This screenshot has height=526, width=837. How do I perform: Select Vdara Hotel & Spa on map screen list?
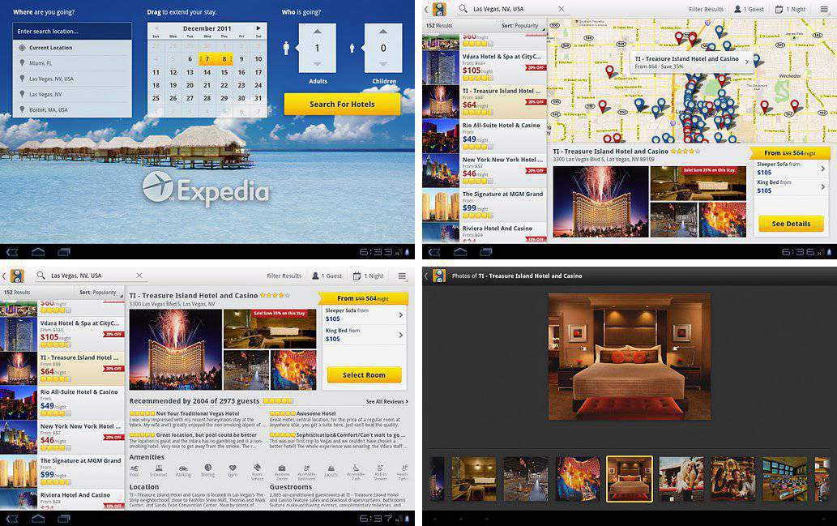click(485, 66)
